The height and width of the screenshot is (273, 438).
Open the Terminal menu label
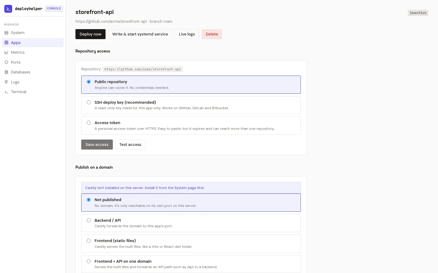[19, 92]
